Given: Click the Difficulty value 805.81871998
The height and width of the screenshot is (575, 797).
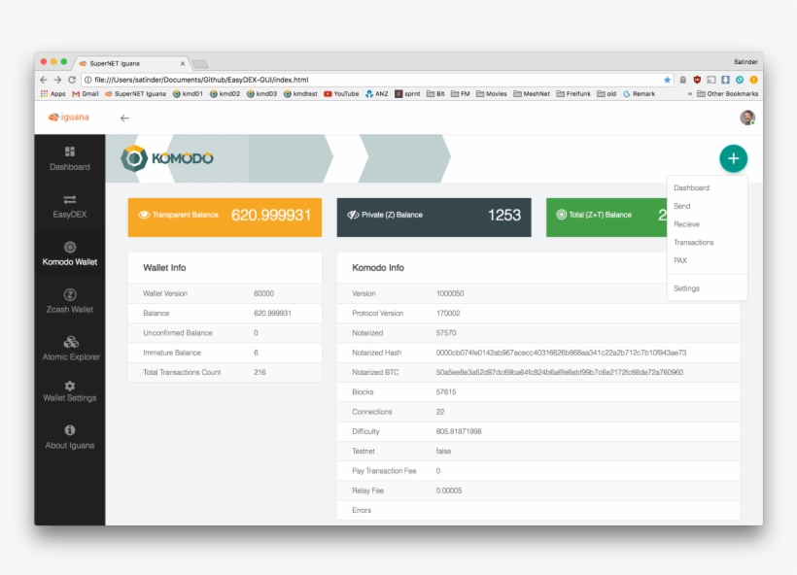Looking at the screenshot, I should [x=459, y=431].
